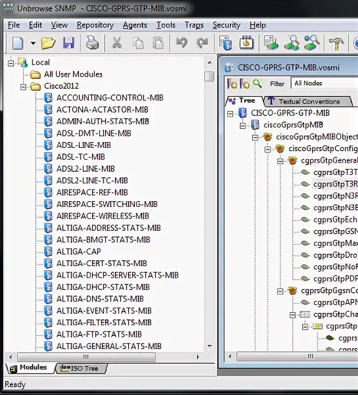This screenshot has height=395, width=358.
Task: Select the Modules tab
Action: click(x=29, y=367)
